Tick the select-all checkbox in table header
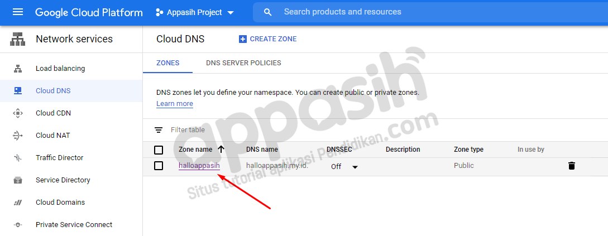This screenshot has height=236, width=608. [158, 150]
